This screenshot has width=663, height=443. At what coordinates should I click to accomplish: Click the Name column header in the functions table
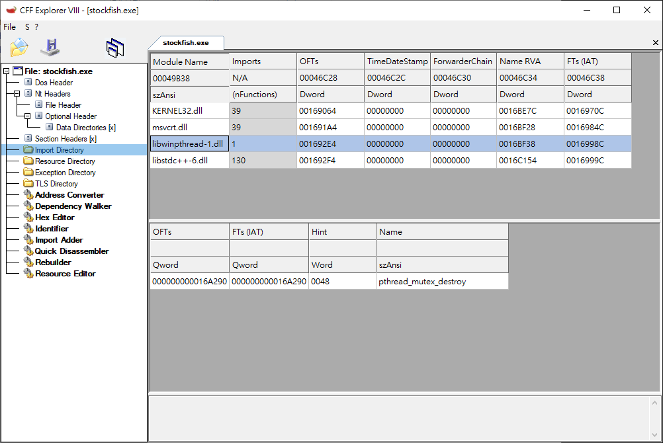tap(442, 231)
